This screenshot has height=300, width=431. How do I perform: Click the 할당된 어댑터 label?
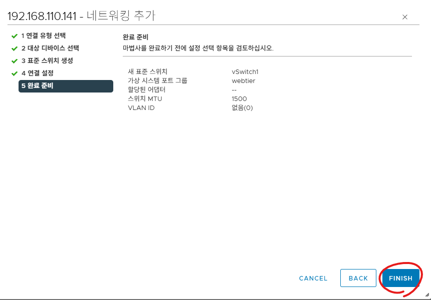click(146, 89)
